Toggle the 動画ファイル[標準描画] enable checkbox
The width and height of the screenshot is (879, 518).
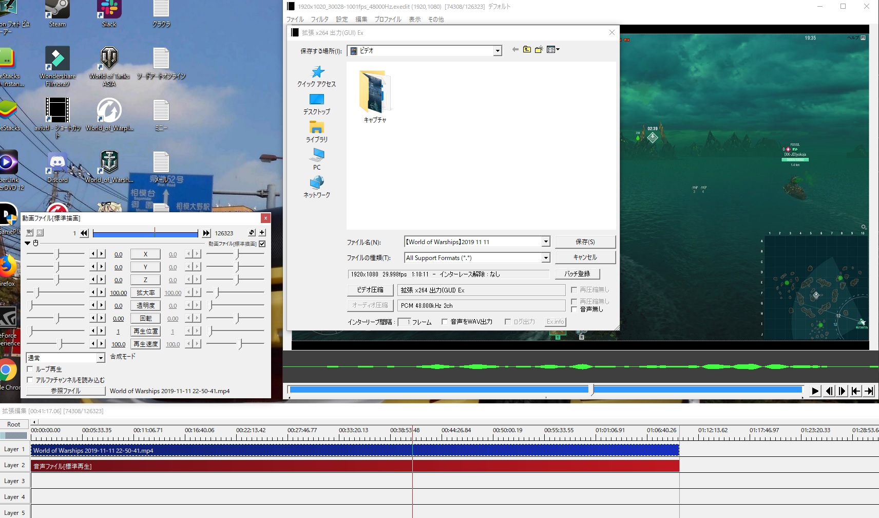tap(262, 244)
